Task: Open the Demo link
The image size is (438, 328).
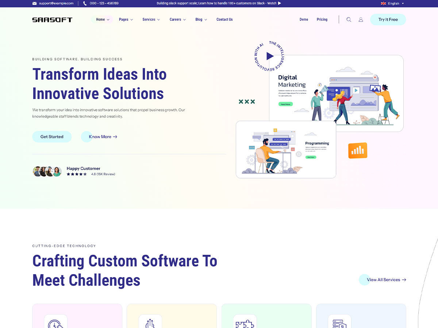Action: (x=304, y=20)
